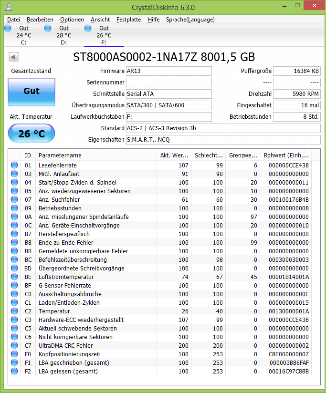326x393 pixels.
Task: Click the Schnittstelle field Serial ATA
Action: coord(169,94)
